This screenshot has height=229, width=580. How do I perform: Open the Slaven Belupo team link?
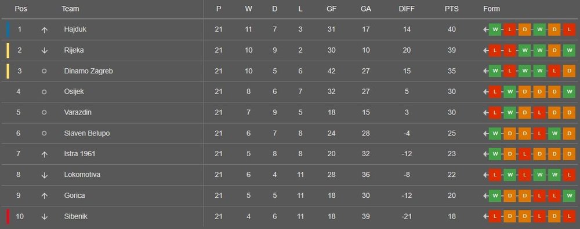point(87,133)
